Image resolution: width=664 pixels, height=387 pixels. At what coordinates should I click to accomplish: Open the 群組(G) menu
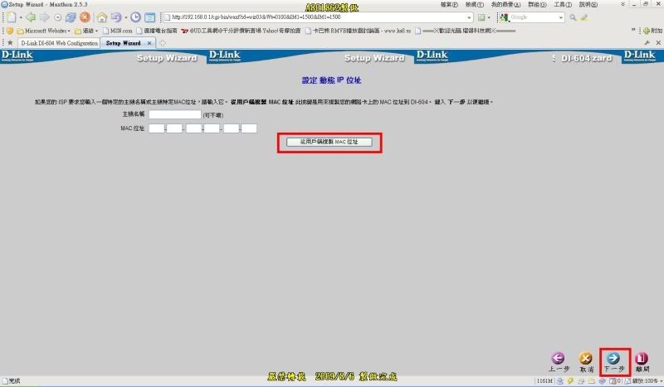tap(537, 5)
